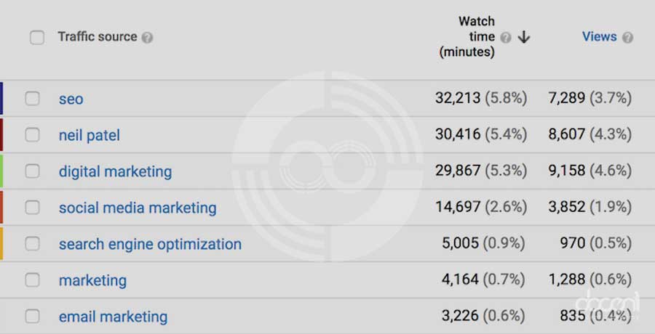Open the seo traffic source link
Viewport: 655px width, 334px height.
click(x=71, y=99)
